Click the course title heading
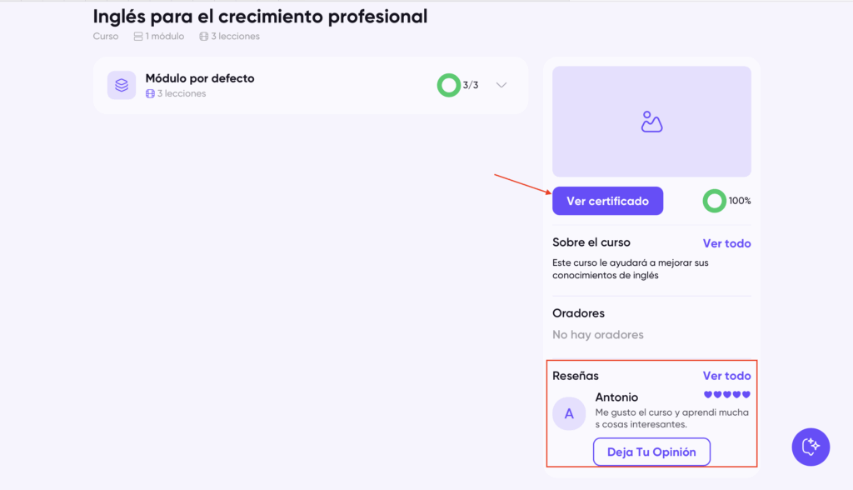The height and width of the screenshot is (490, 853). (x=260, y=16)
